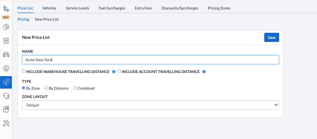The width and height of the screenshot is (317, 139).
Task: Open the user profile sidebar icon
Action: click(6, 68)
